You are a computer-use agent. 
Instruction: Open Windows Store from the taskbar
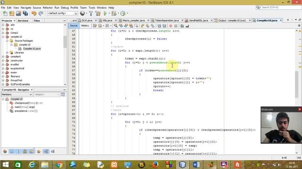[x=18, y=165]
